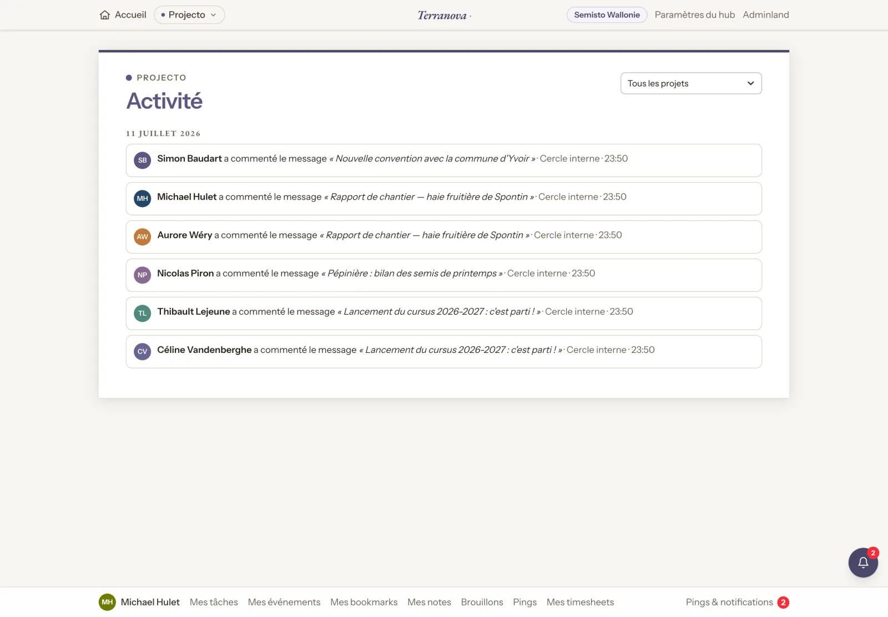The height and width of the screenshot is (617, 888).
Task: Click the name Thibault Lejeune
Action: [x=194, y=312]
